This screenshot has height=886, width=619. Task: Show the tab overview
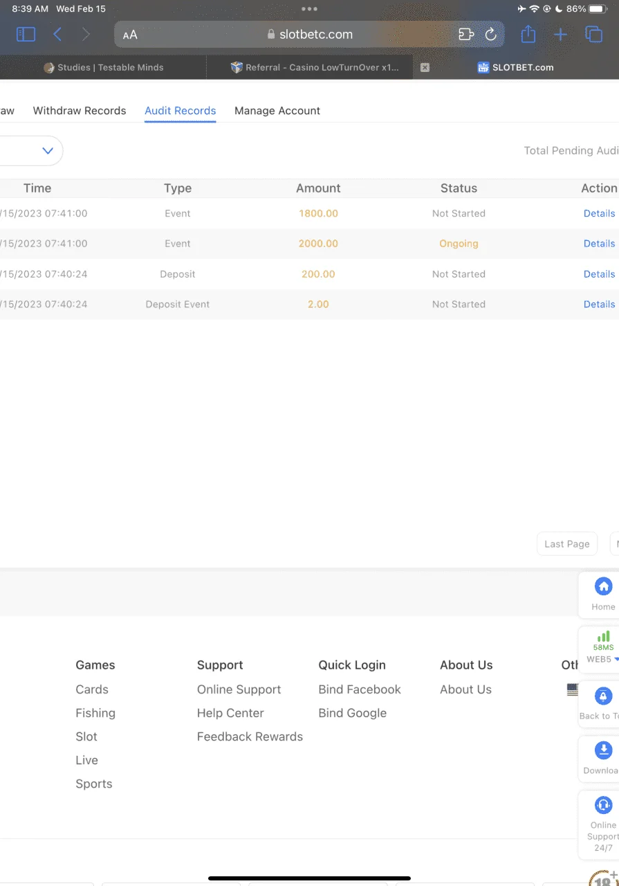(593, 34)
